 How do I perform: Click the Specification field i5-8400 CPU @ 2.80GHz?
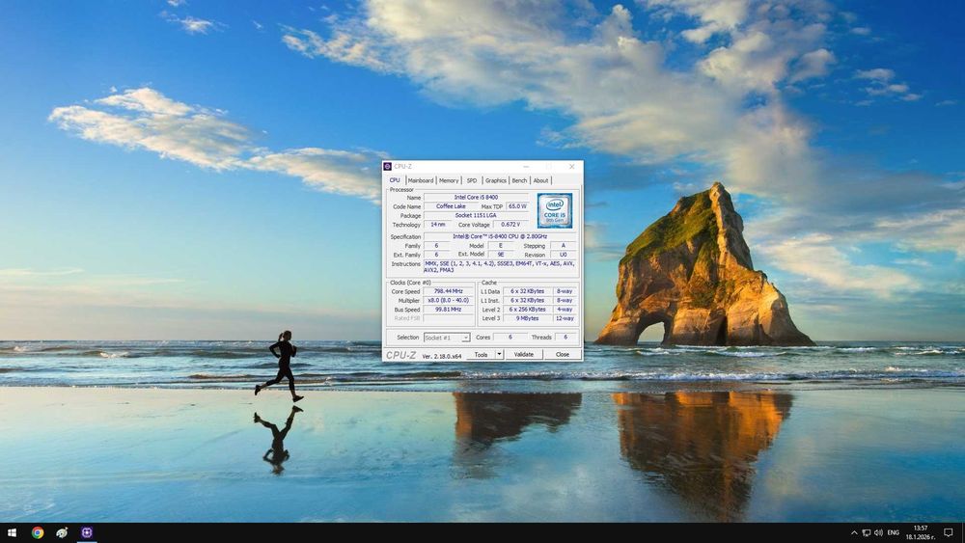[x=500, y=236]
